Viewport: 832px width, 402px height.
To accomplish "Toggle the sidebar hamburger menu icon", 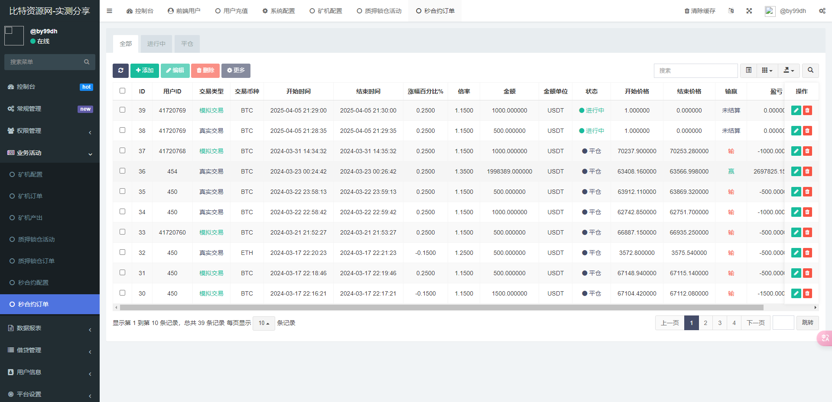I will click(x=109, y=11).
